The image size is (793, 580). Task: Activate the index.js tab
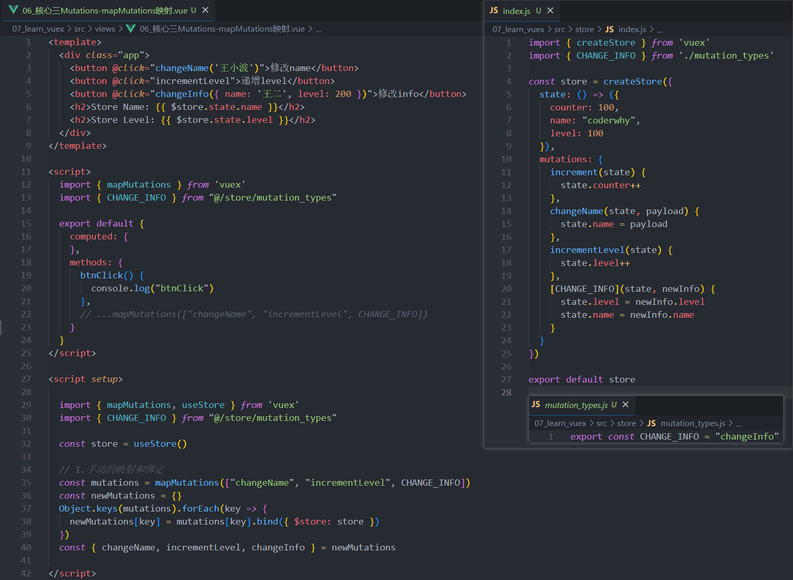(x=522, y=10)
